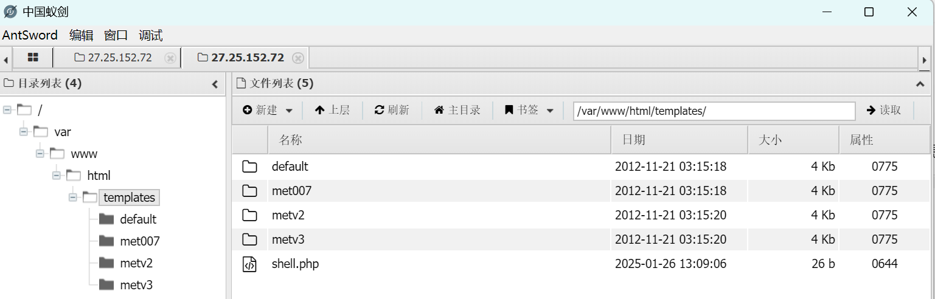Sort files by 日期 column header

(633, 140)
